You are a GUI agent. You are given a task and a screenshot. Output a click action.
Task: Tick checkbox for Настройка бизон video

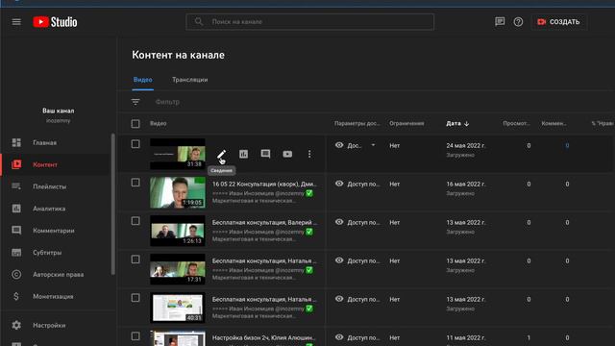(135, 336)
